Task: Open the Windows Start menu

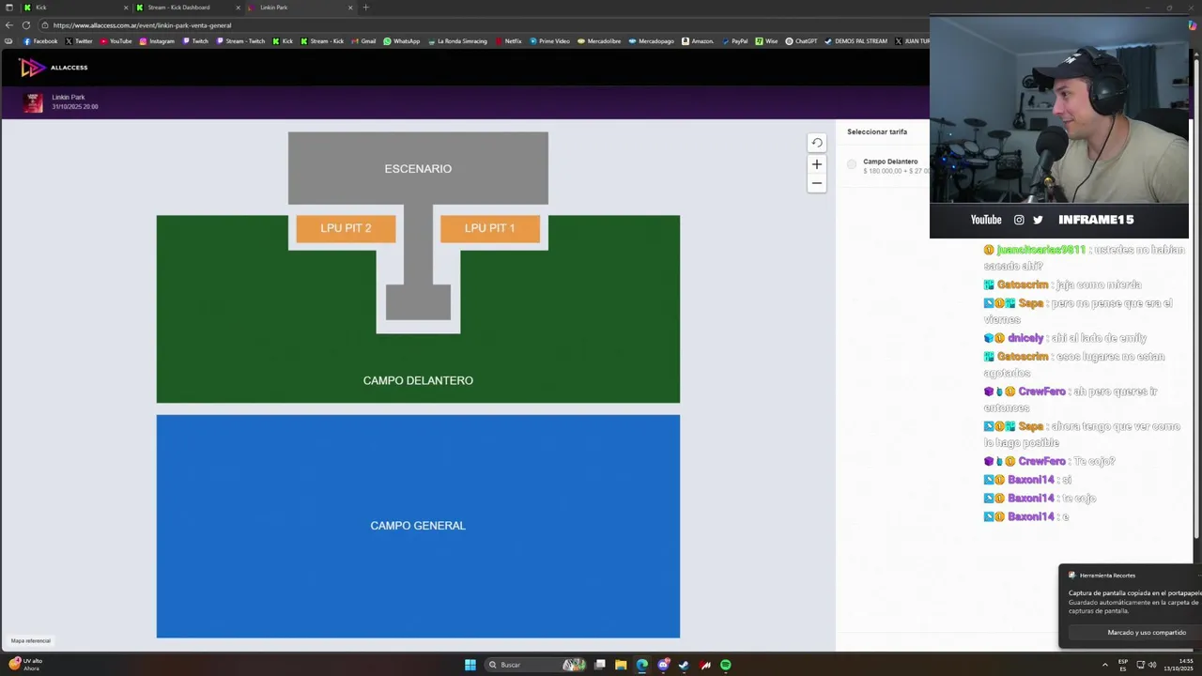Action: coord(470,665)
